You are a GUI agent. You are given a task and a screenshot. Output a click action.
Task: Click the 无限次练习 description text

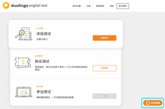pyautogui.click(x=42, y=39)
